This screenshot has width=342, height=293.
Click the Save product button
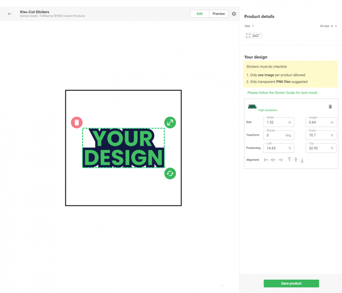[x=291, y=283]
